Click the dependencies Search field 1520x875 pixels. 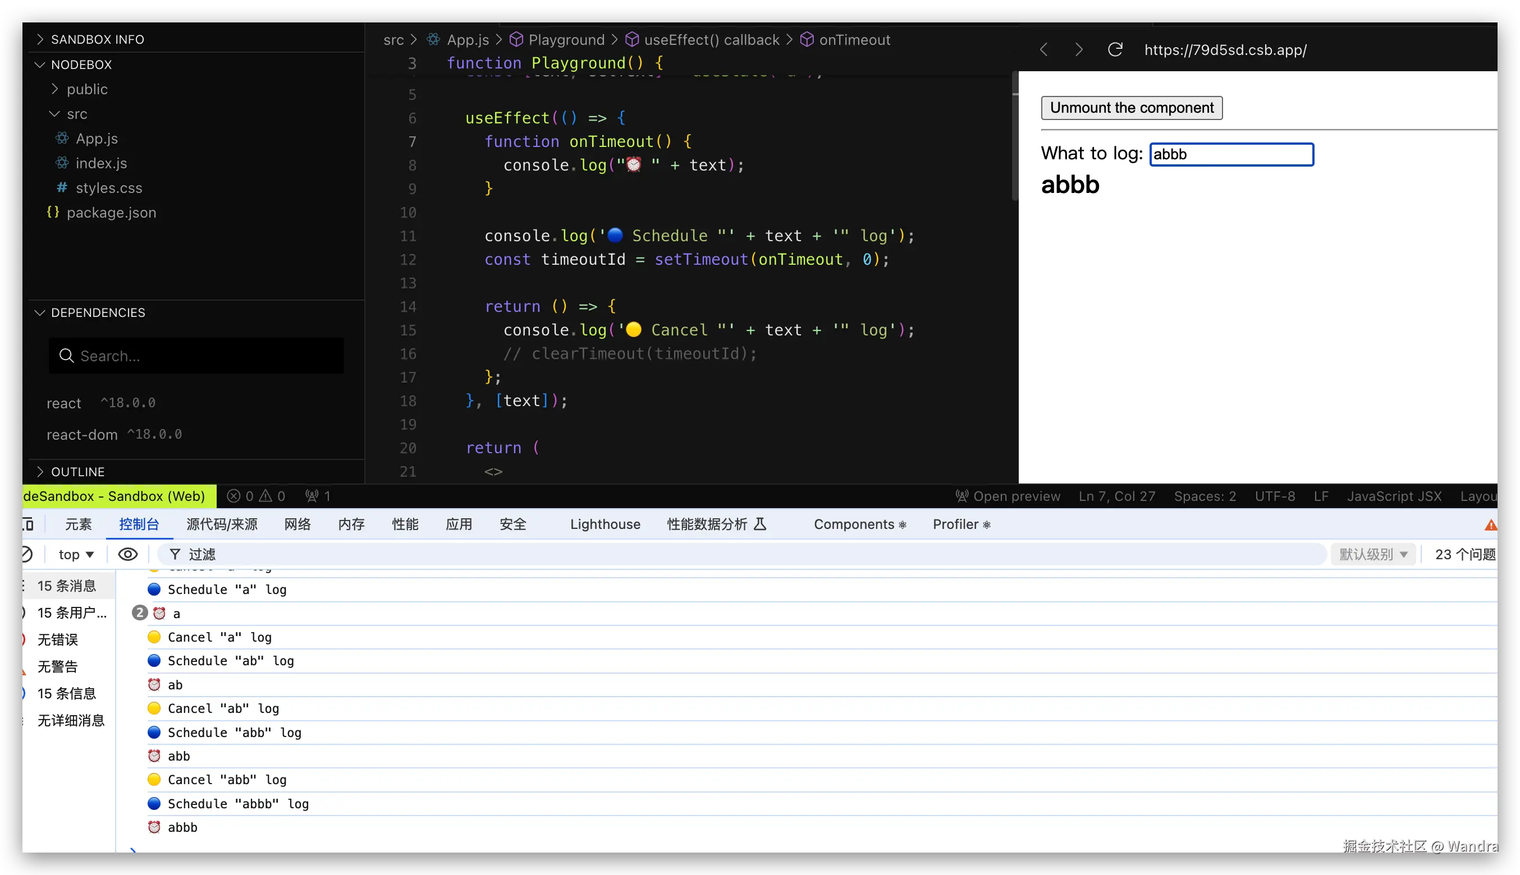(x=196, y=356)
